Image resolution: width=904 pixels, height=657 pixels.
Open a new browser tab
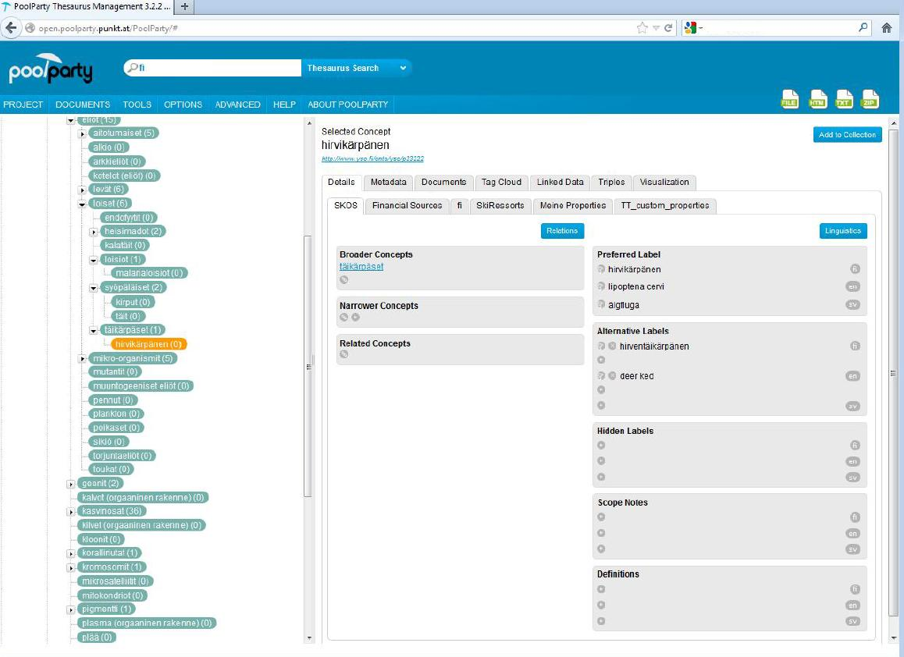tap(184, 7)
